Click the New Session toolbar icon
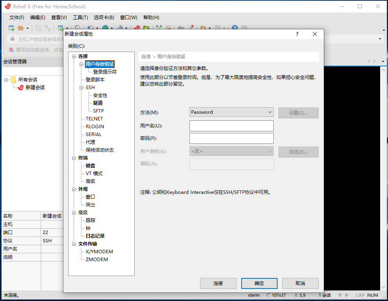The width and height of the screenshot is (388, 301). 11,28
